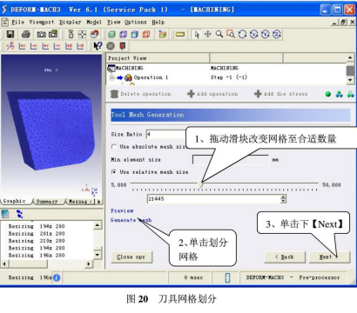Click the blue dots icon under Graphic tab
Viewport: 357px width, 313px height.
(x=19, y=214)
